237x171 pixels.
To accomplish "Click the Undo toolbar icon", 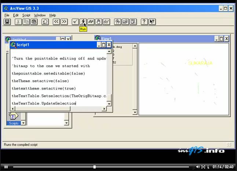I will 45,22.
